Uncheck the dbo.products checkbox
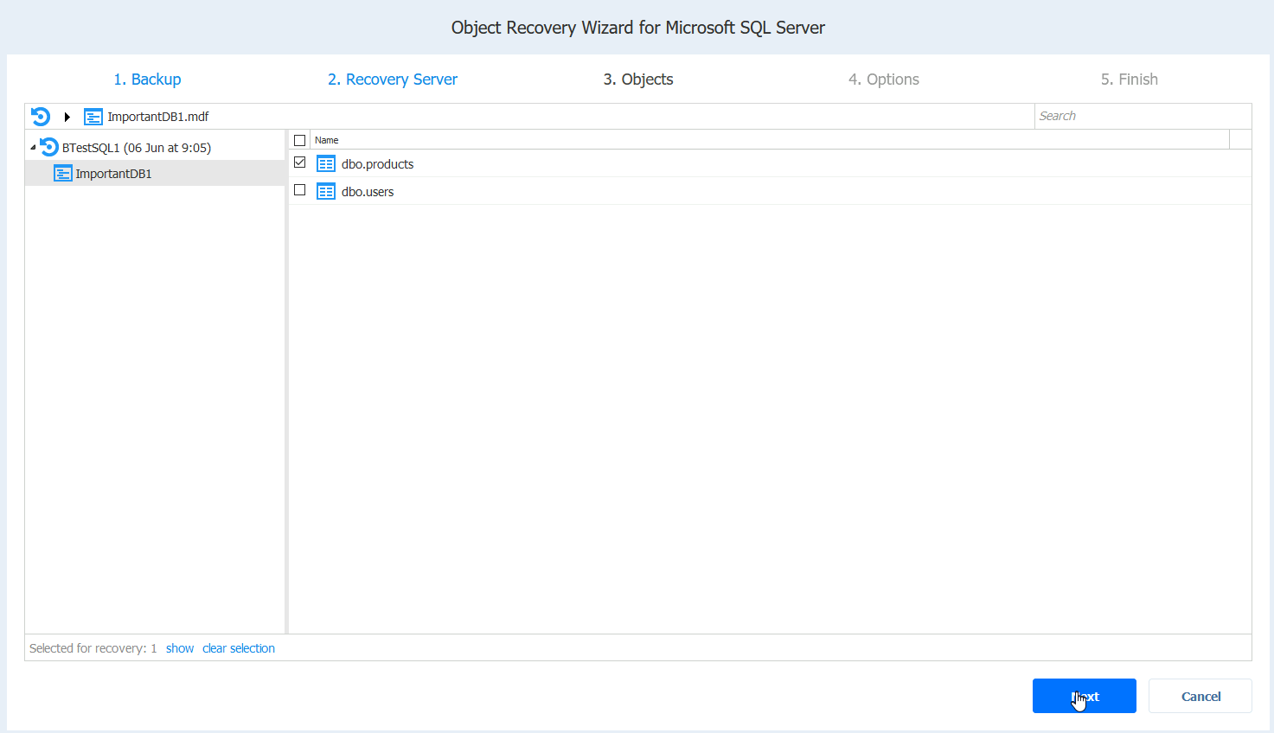1274x733 pixels. [x=300, y=163]
